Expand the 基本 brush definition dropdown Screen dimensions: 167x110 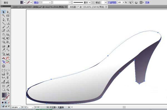(90, 2)
